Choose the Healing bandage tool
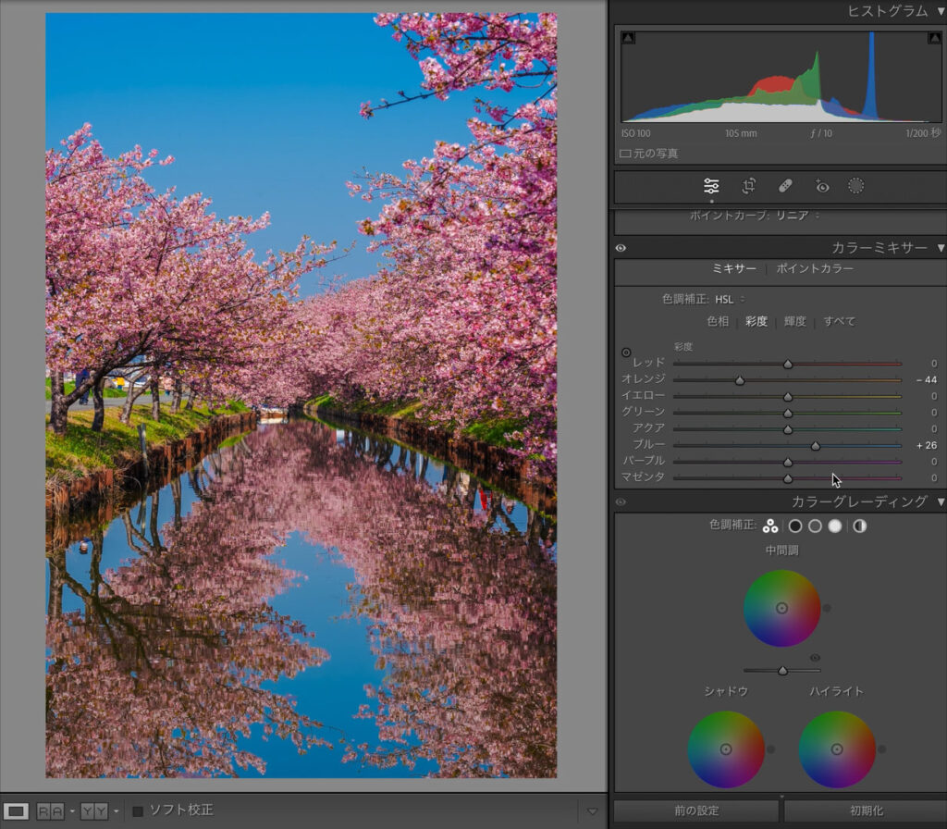 pyautogui.click(x=785, y=186)
